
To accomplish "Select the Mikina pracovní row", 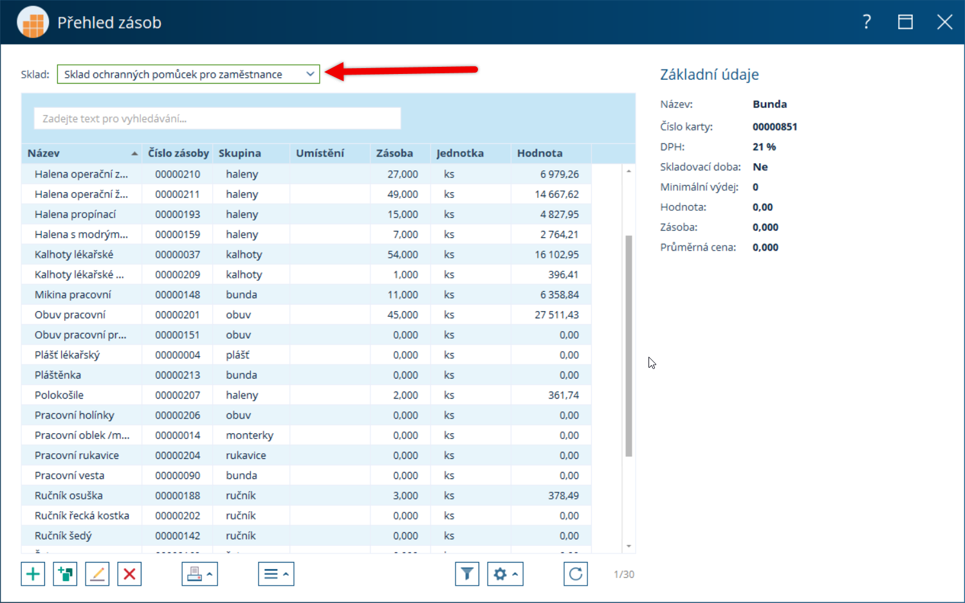I will click(306, 294).
